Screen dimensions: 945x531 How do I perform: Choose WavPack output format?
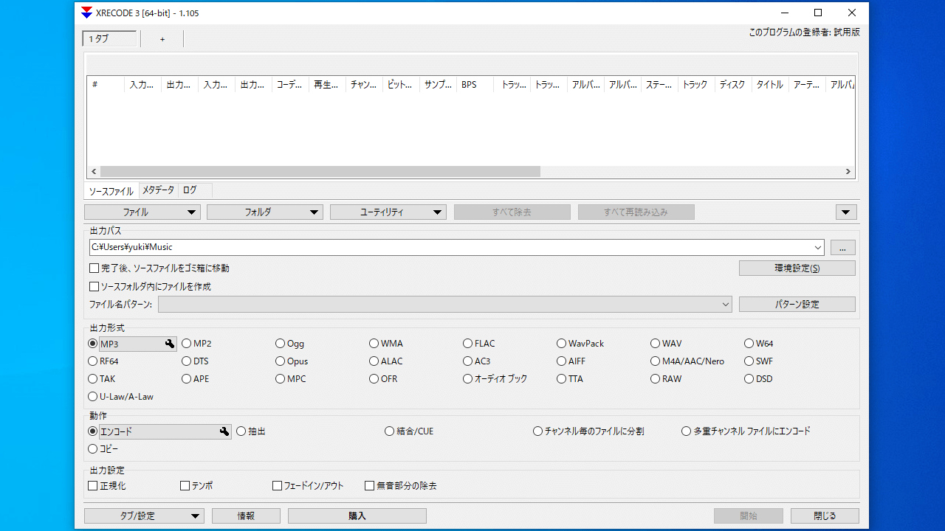(x=580, y=344)
